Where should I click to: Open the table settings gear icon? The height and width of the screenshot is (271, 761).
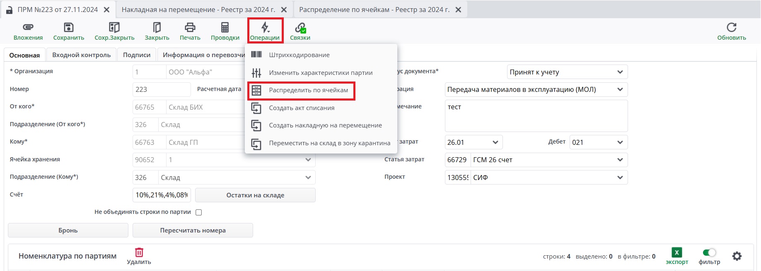point(737,256)
